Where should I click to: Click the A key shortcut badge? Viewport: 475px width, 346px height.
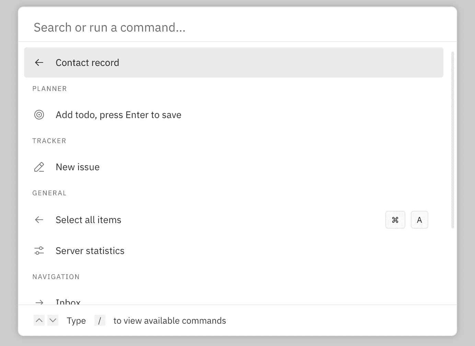(x=419, y=220)
